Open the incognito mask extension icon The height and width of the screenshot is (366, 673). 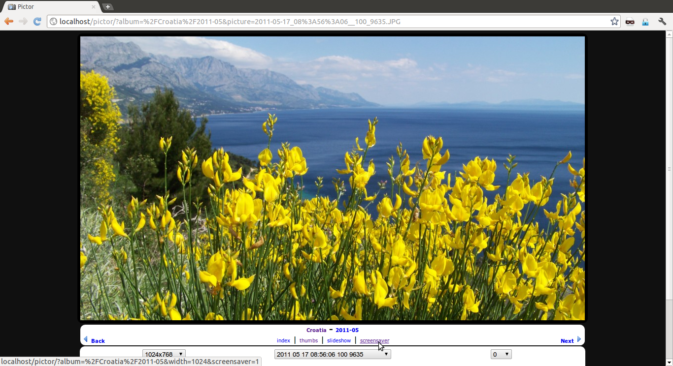pyautogui.click(x=630, y=21)
